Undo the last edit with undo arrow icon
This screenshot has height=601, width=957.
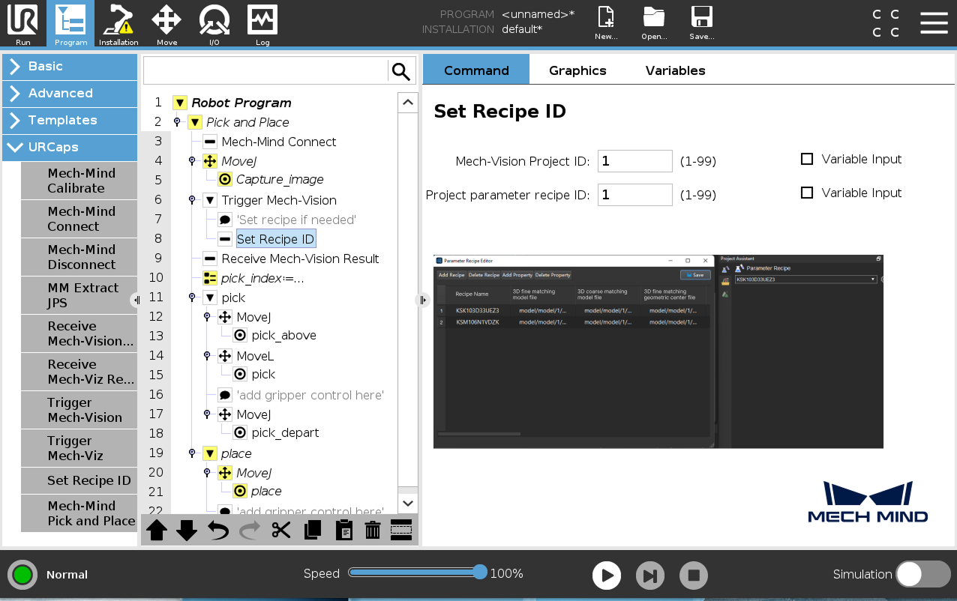pos(217,530)
